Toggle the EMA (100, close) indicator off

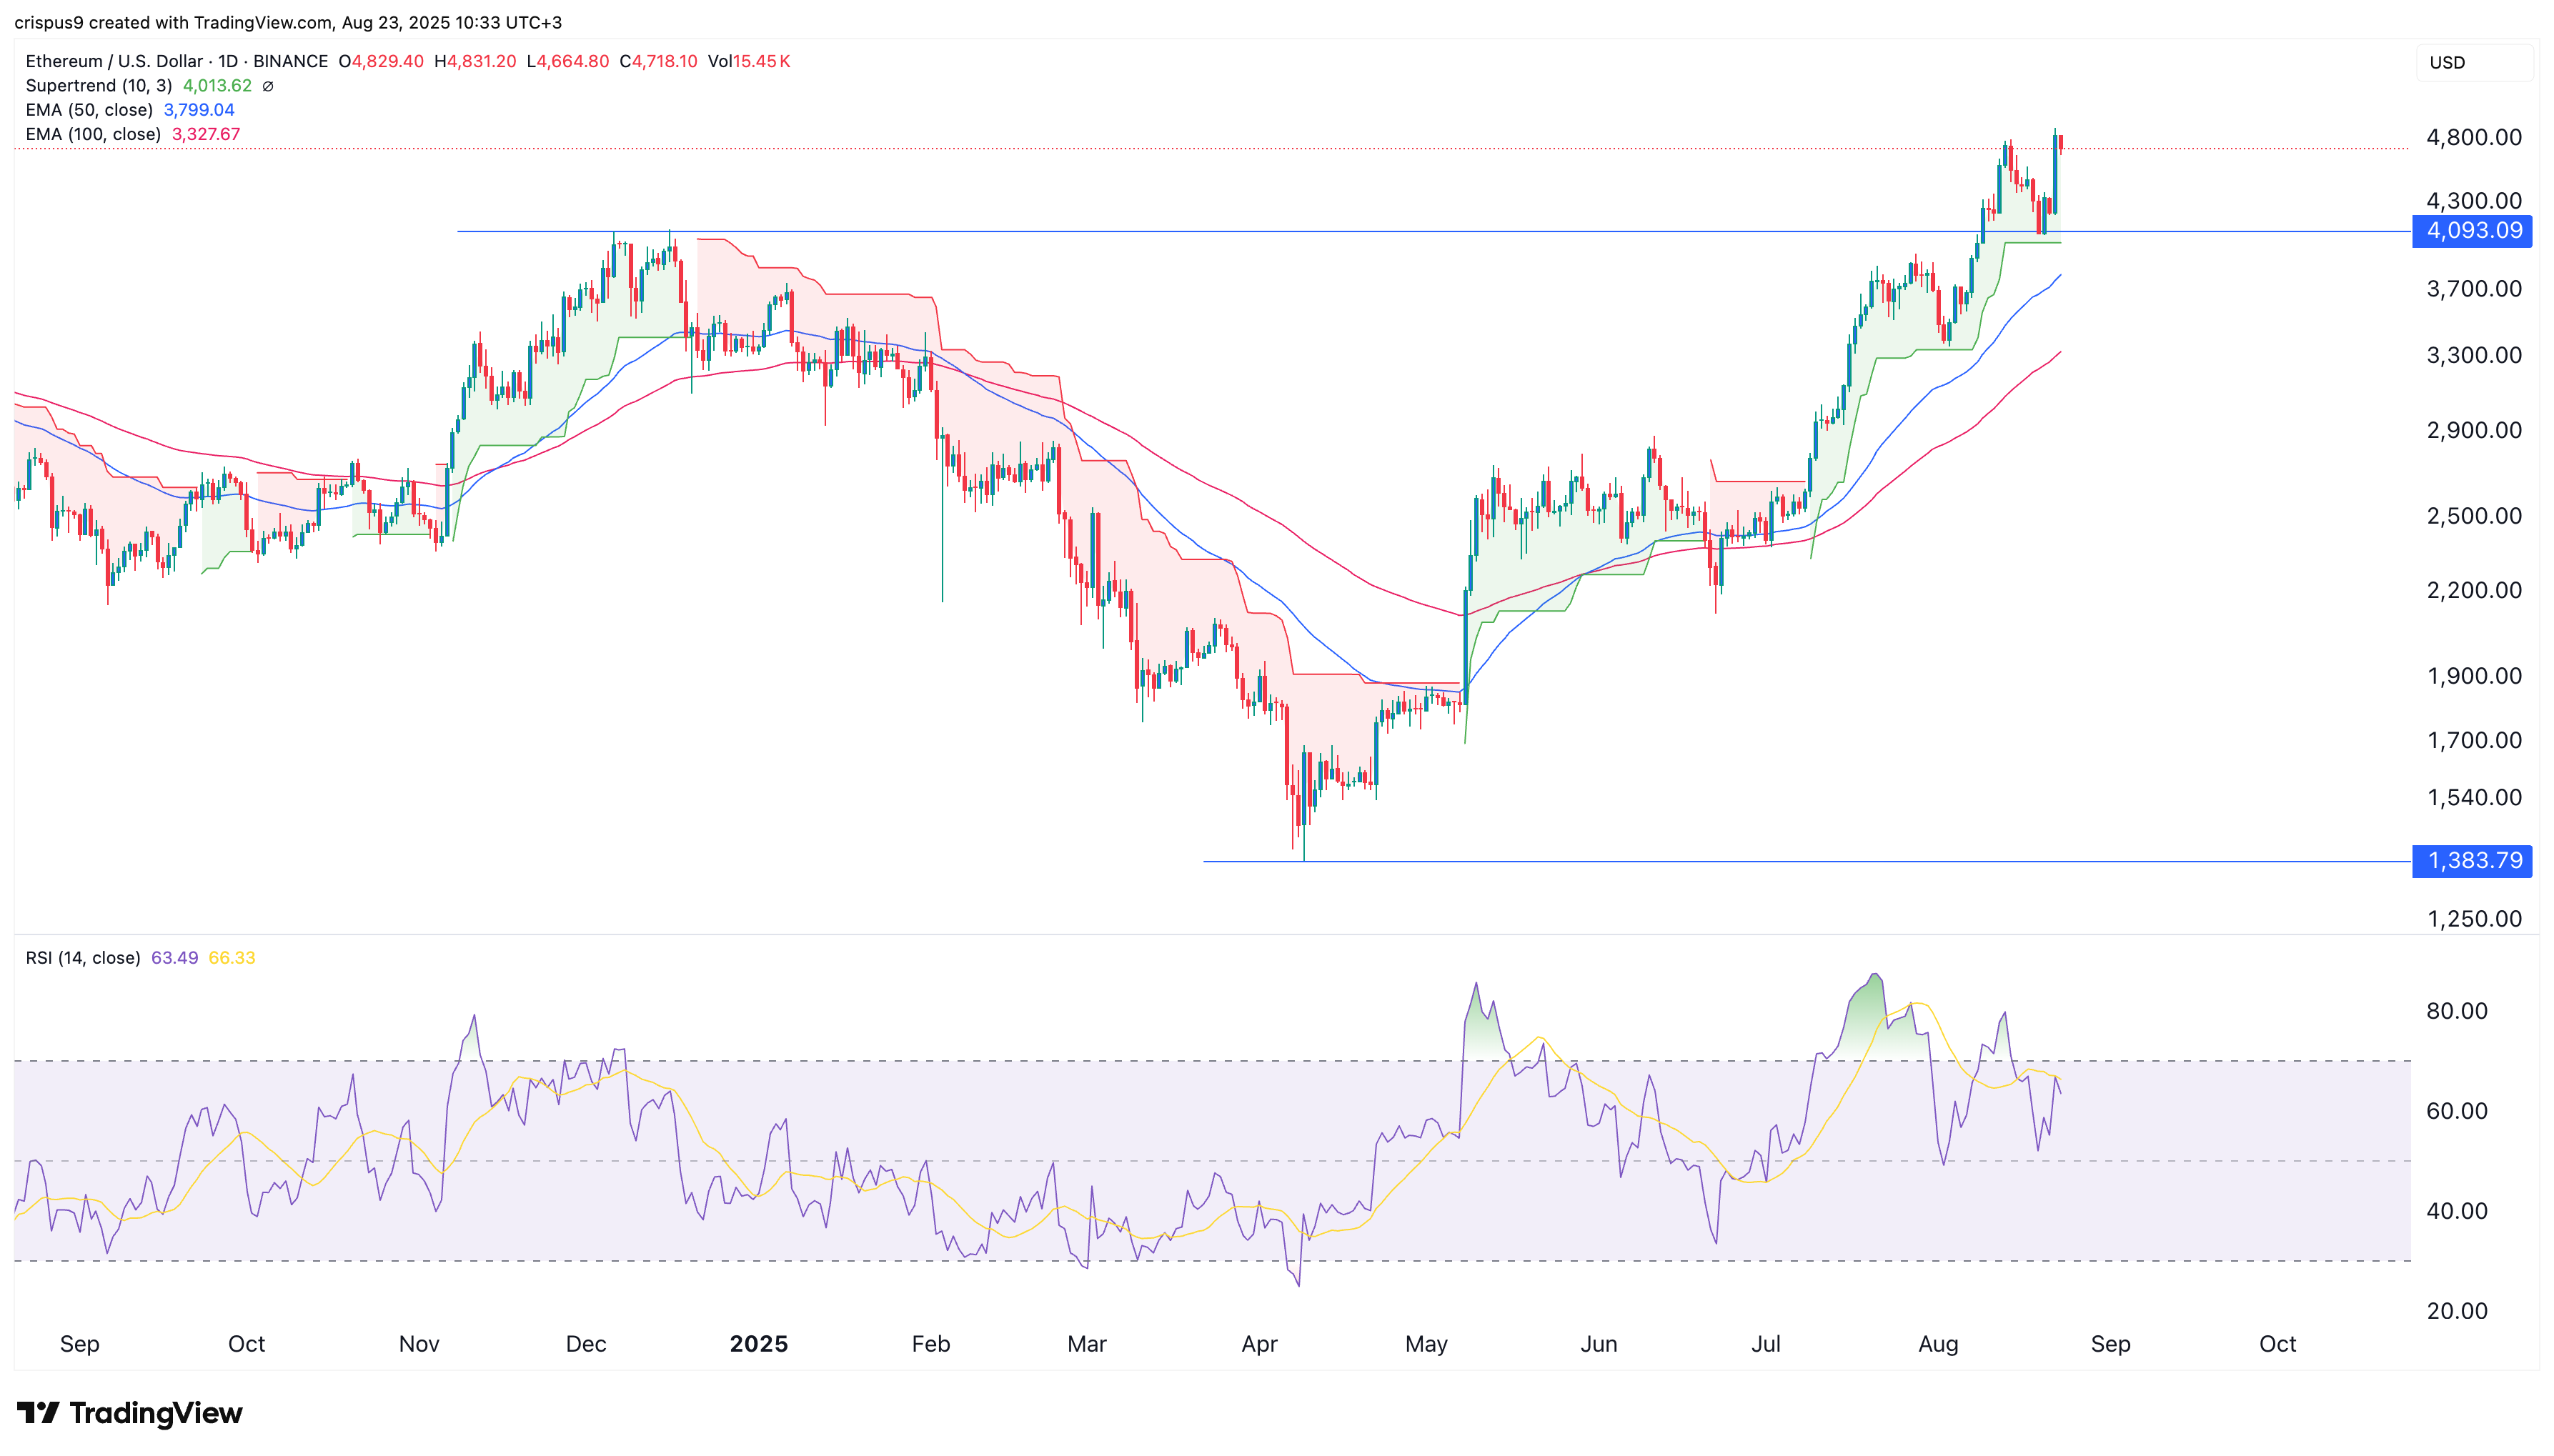click(96, 134)
